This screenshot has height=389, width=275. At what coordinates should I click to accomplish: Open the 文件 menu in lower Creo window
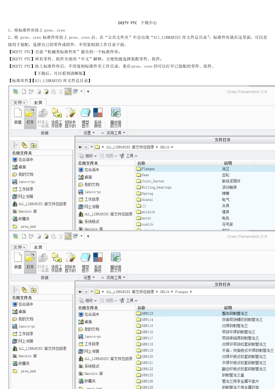(x=19, y=247)
